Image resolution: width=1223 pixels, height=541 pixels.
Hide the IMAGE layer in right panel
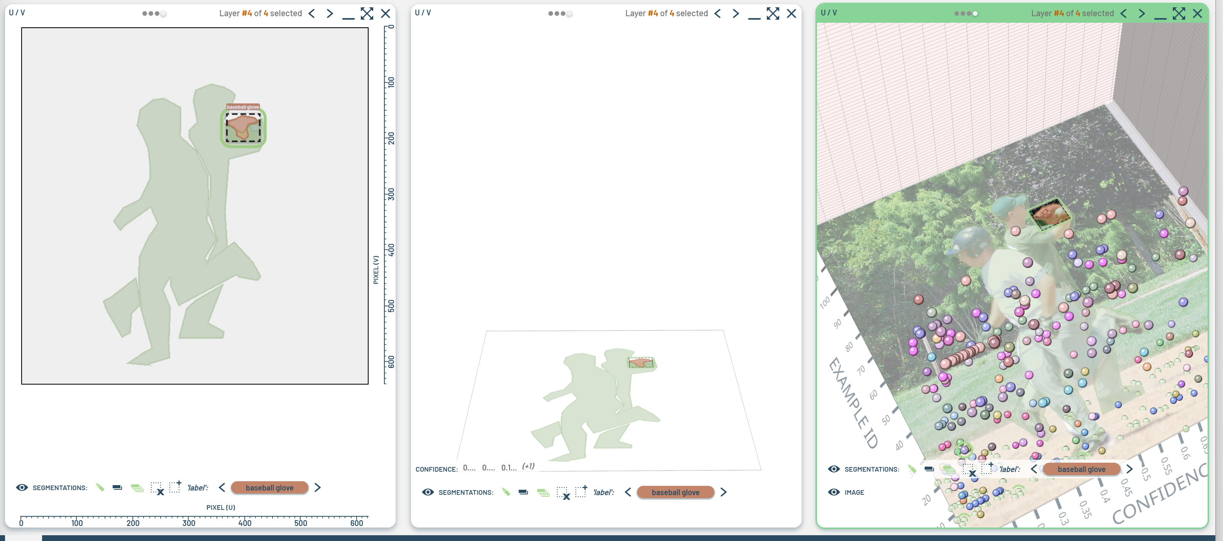(x=834, y=492)
